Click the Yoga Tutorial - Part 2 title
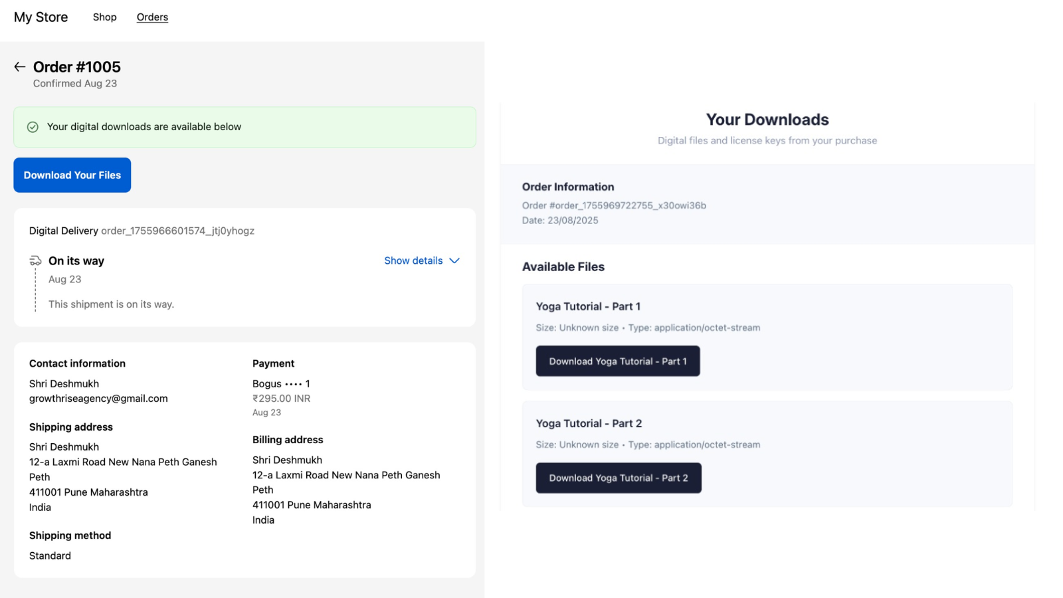This screenshot has height=598, width=1063. [589, 423]
